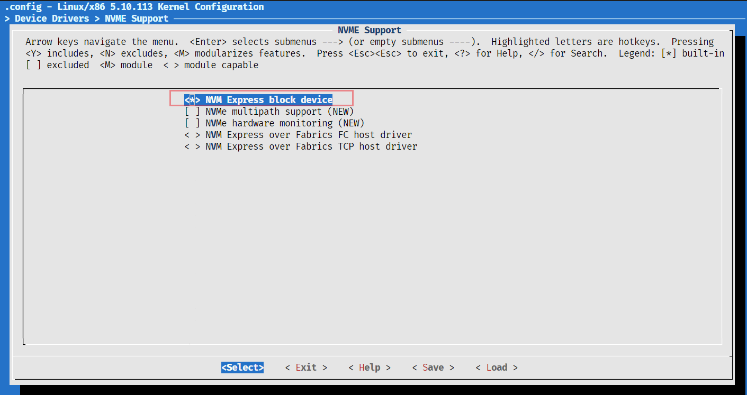Enable the NVMe hardware monitoring checkbox
Image resolution: width=747 pixels, height=395 pixels.
pos(192,123)
